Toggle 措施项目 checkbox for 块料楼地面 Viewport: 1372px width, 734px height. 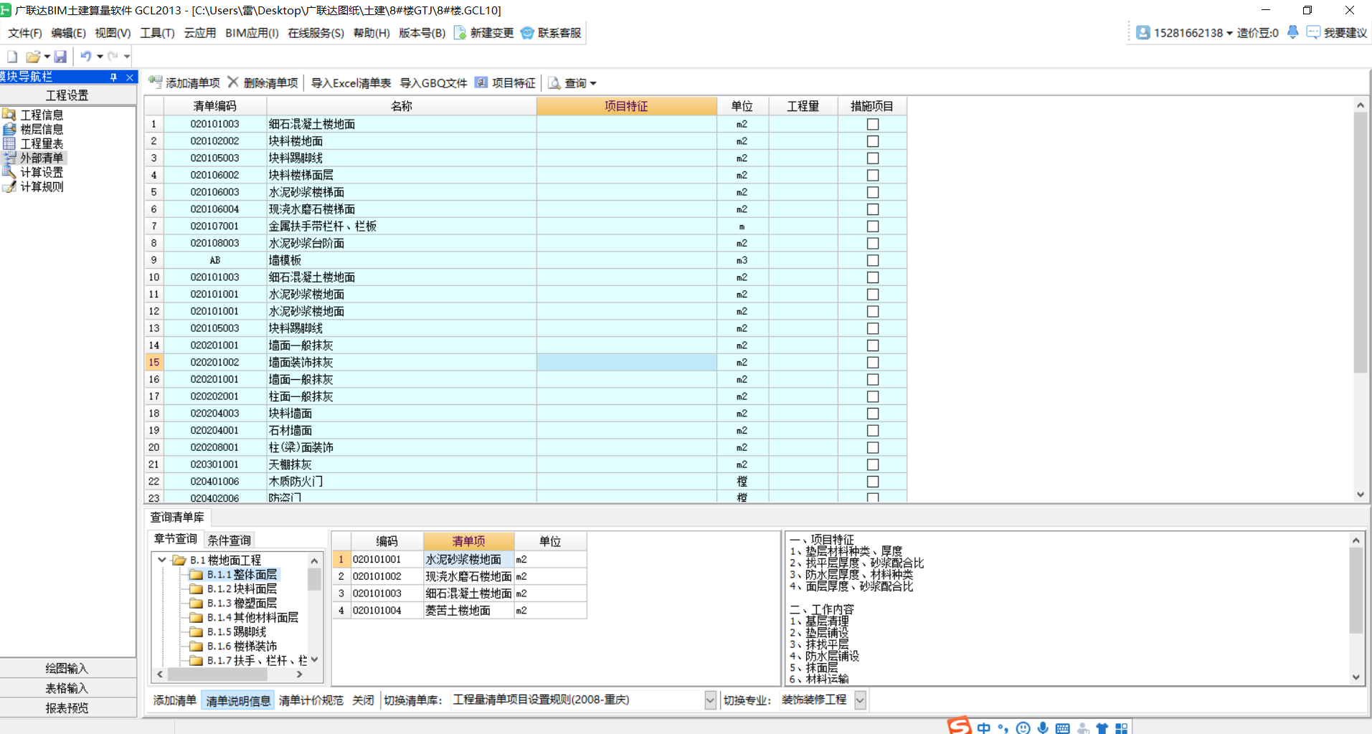(x=873, y=141)
